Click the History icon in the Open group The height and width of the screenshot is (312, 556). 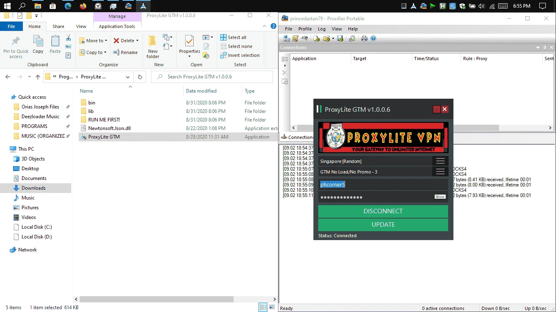[x=206, y=55]
